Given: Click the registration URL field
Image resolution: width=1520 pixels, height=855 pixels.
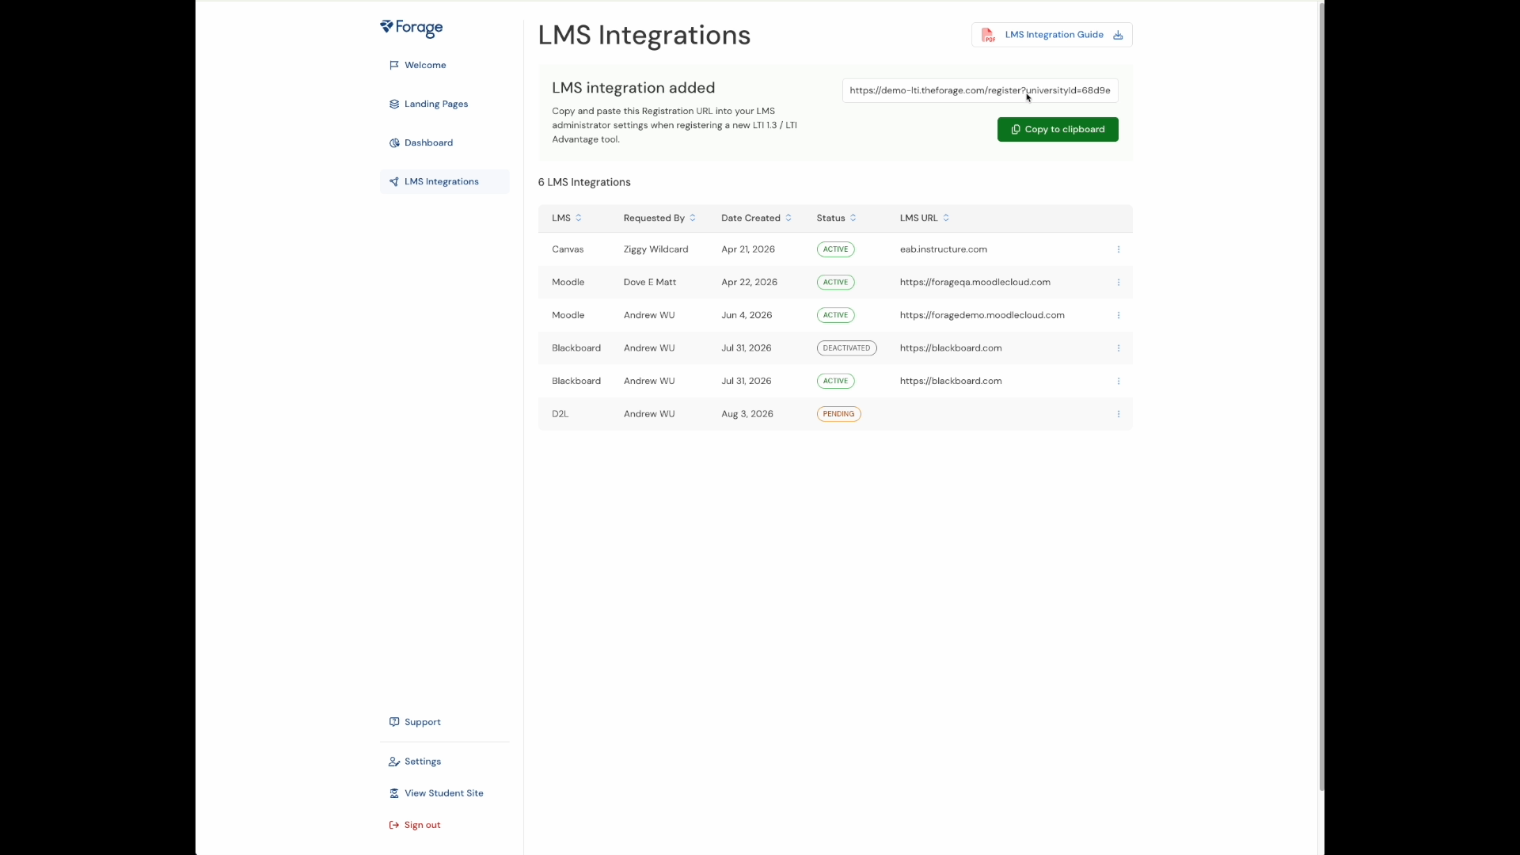Looking at the screenshot, I should (x=980, y=90).
